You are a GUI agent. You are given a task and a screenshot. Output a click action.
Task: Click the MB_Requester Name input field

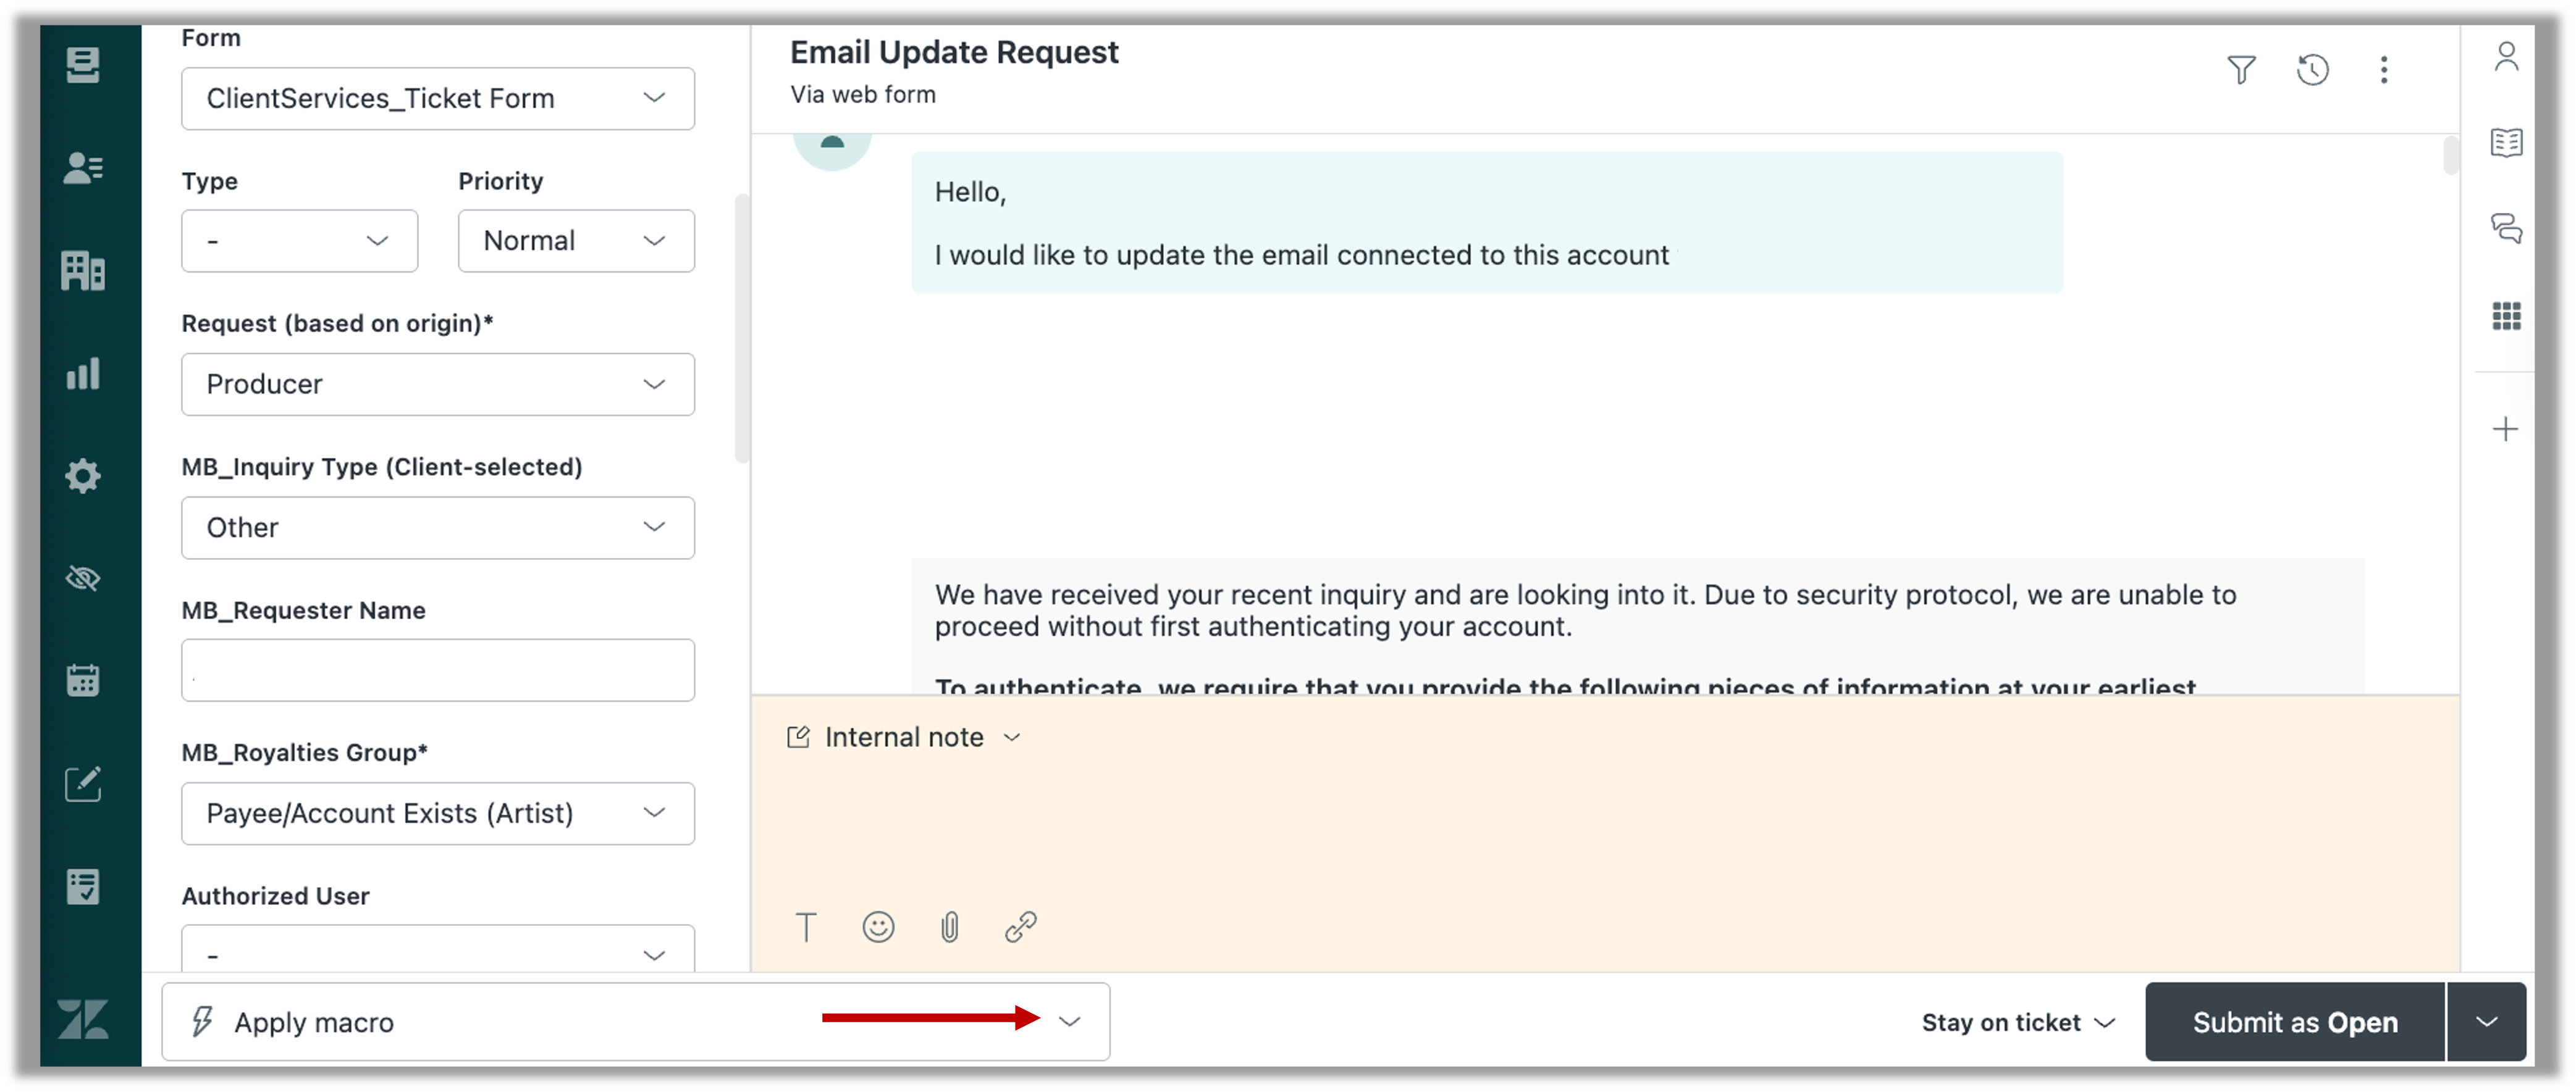(x=438, y=670)
